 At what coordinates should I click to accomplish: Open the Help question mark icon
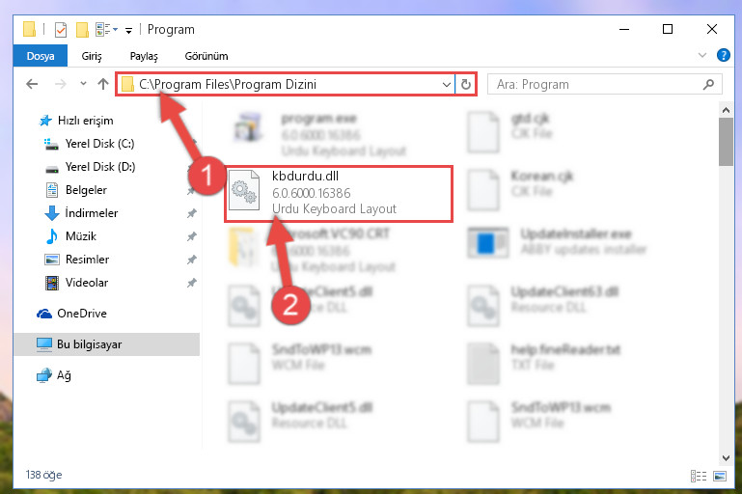(x=723, y=55)
